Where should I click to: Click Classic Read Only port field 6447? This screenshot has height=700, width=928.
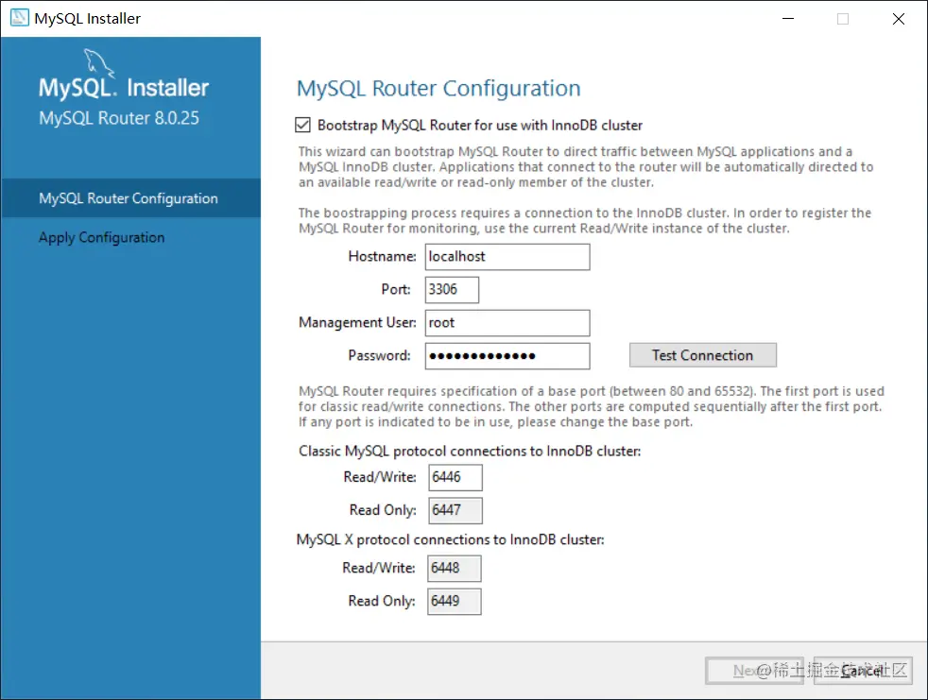point(455,511)
